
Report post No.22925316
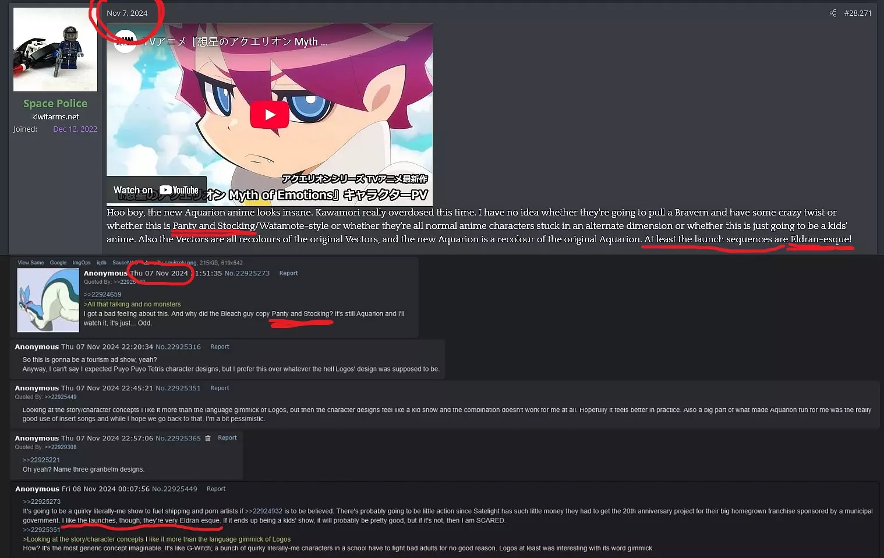(x=220, y=347)
